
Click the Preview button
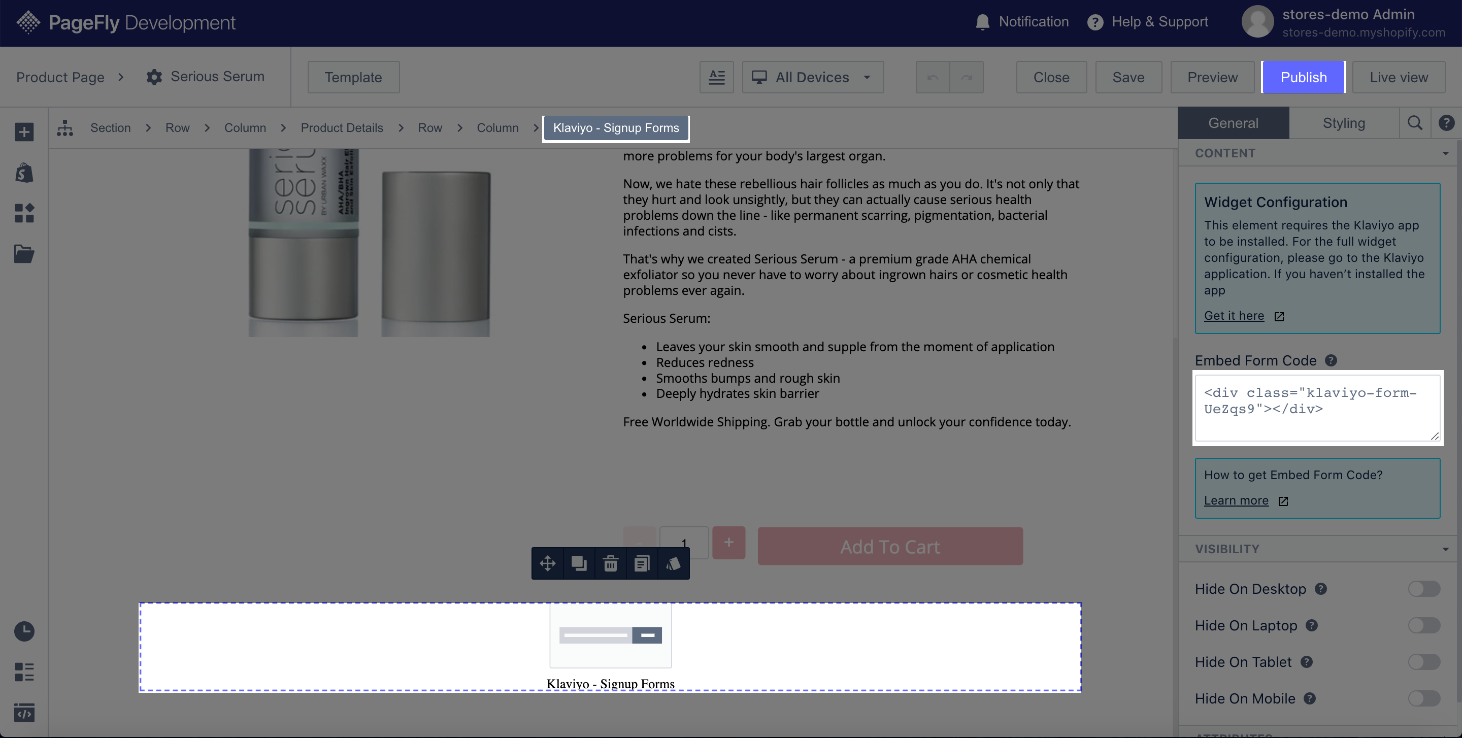[1212, 77]
